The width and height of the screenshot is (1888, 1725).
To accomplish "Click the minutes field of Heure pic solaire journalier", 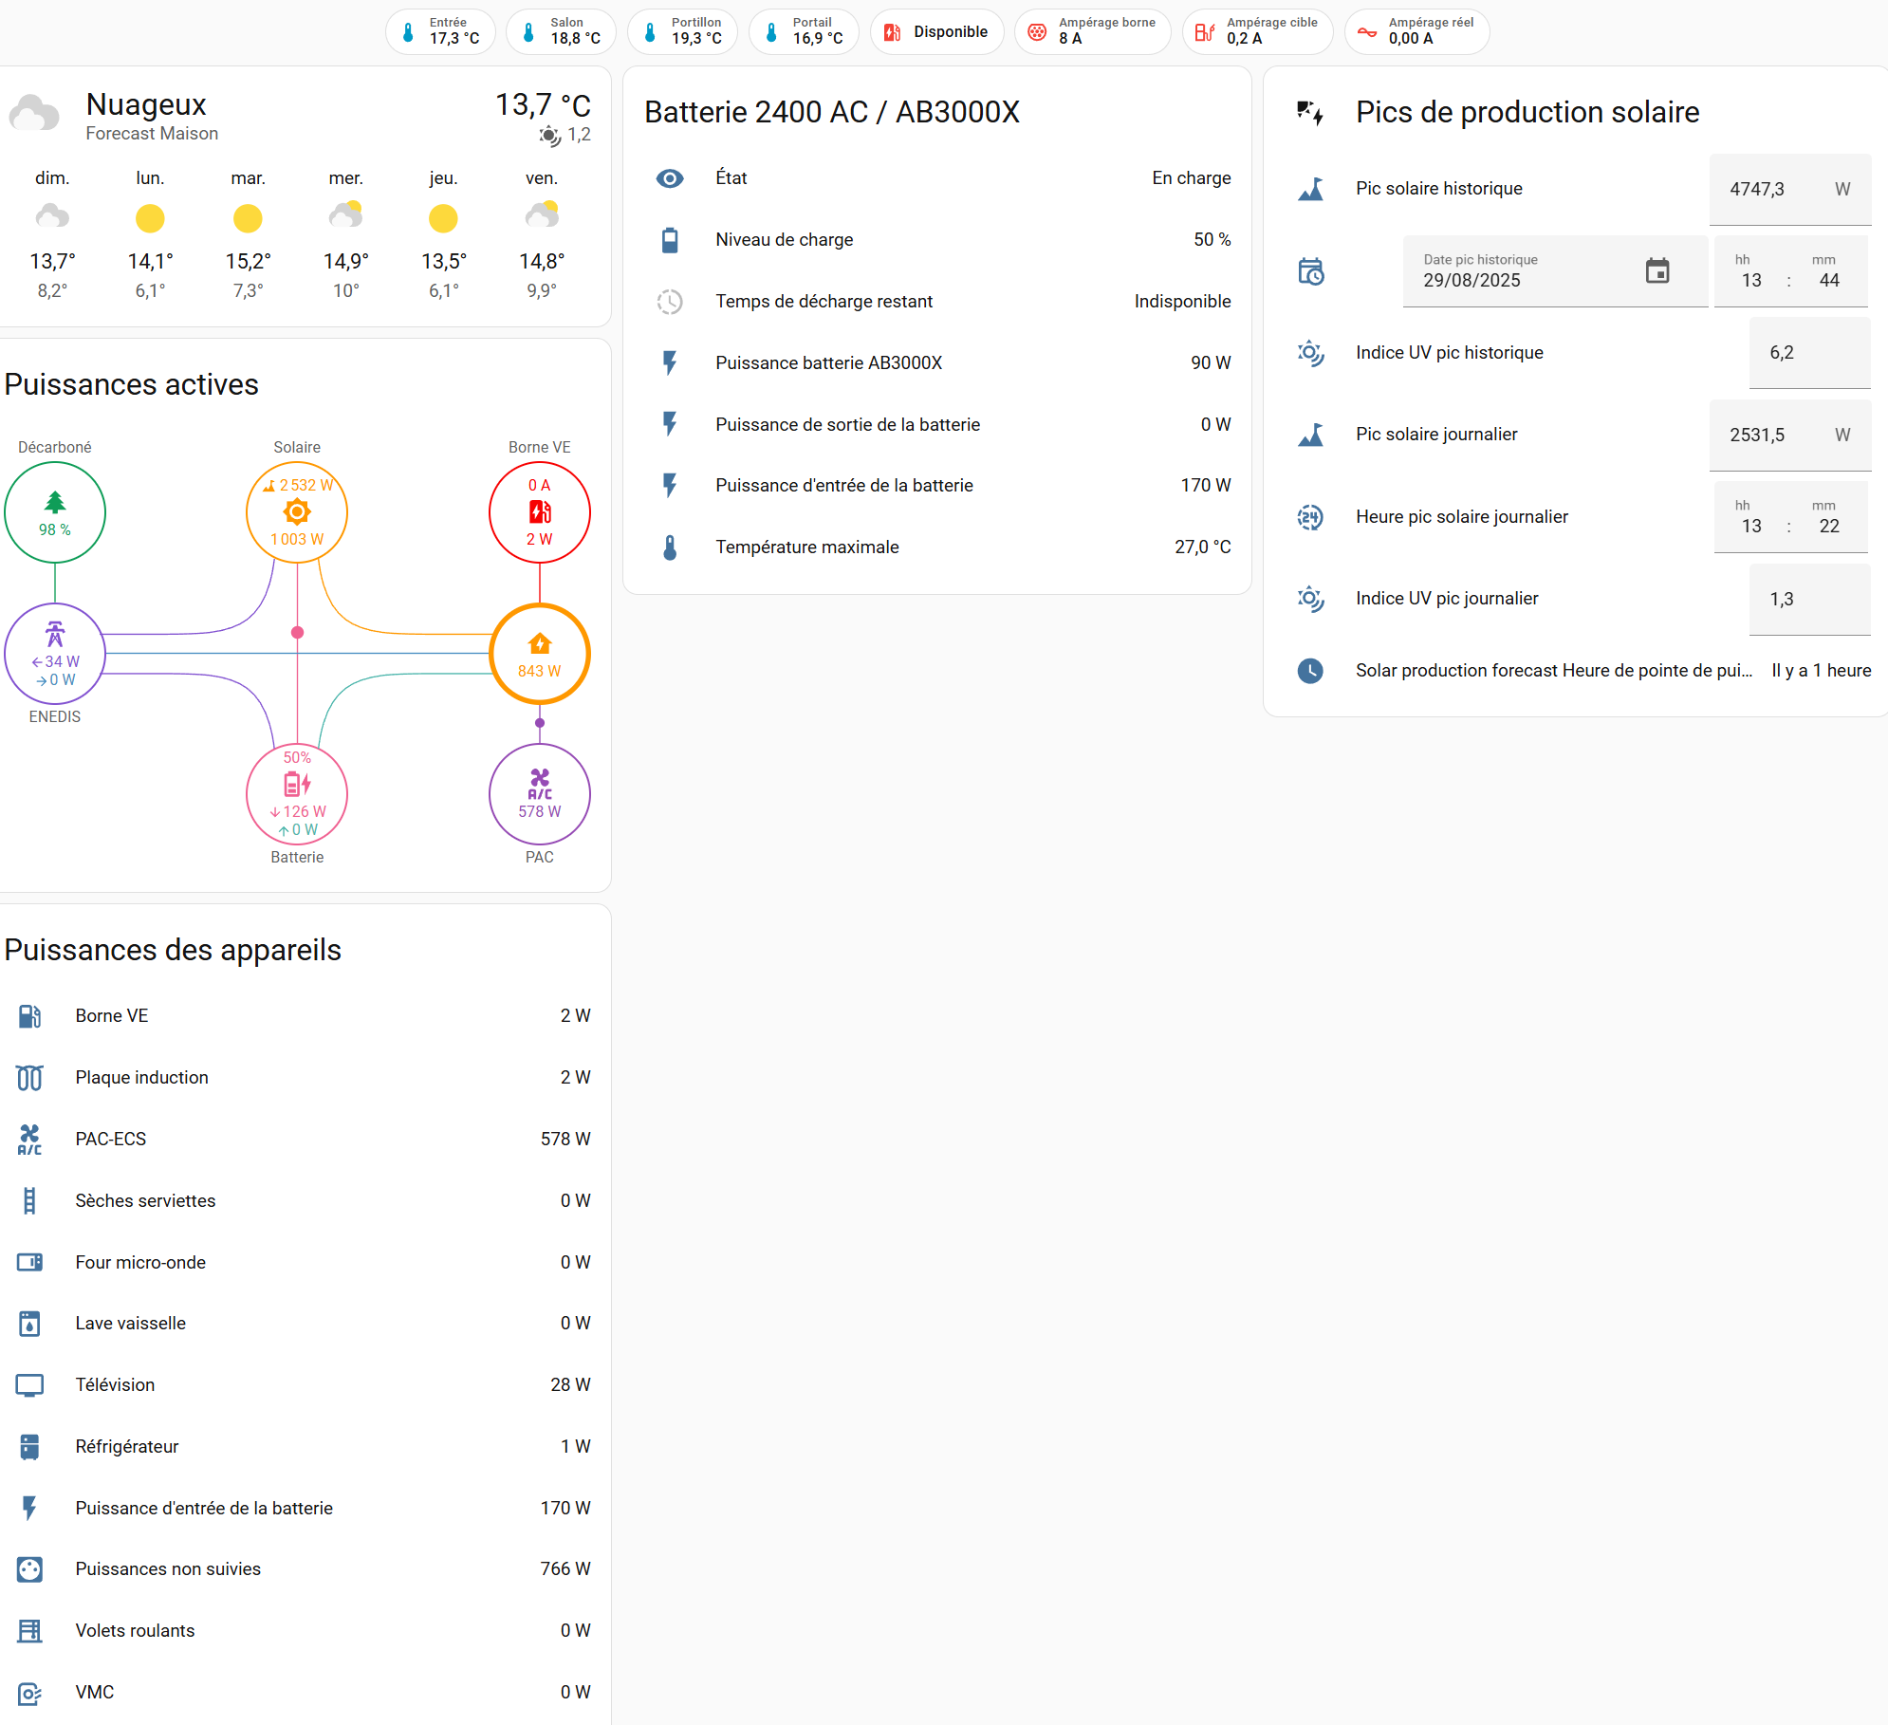I will (1828, 526).
